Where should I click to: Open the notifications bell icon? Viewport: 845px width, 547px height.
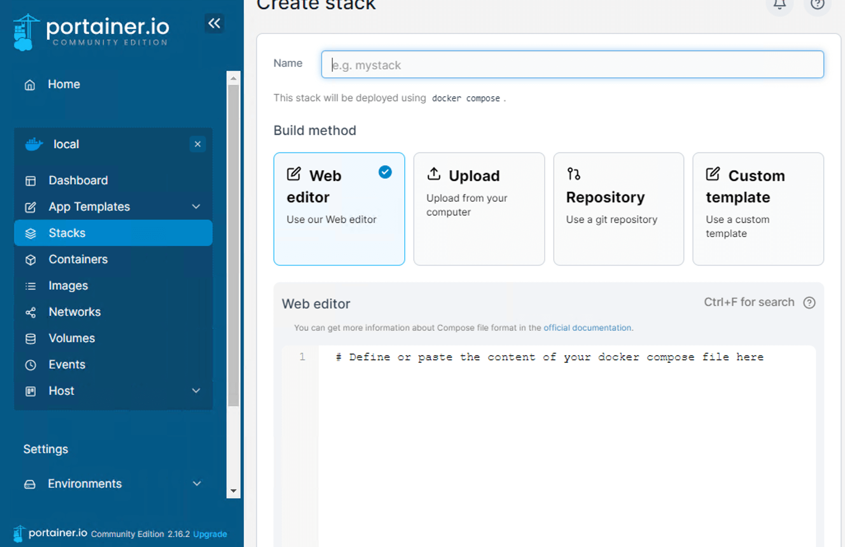click(780, 5)
